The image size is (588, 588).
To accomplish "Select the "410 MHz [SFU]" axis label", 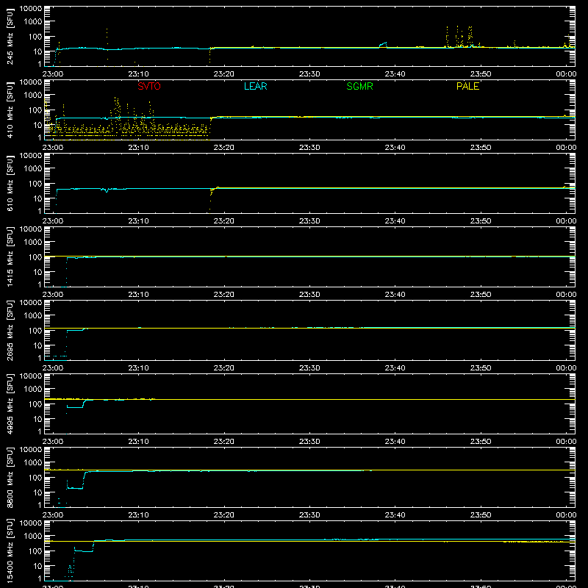I will point(10,110).
